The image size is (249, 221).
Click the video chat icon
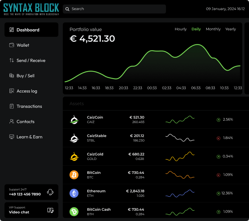tap(50, 210)
